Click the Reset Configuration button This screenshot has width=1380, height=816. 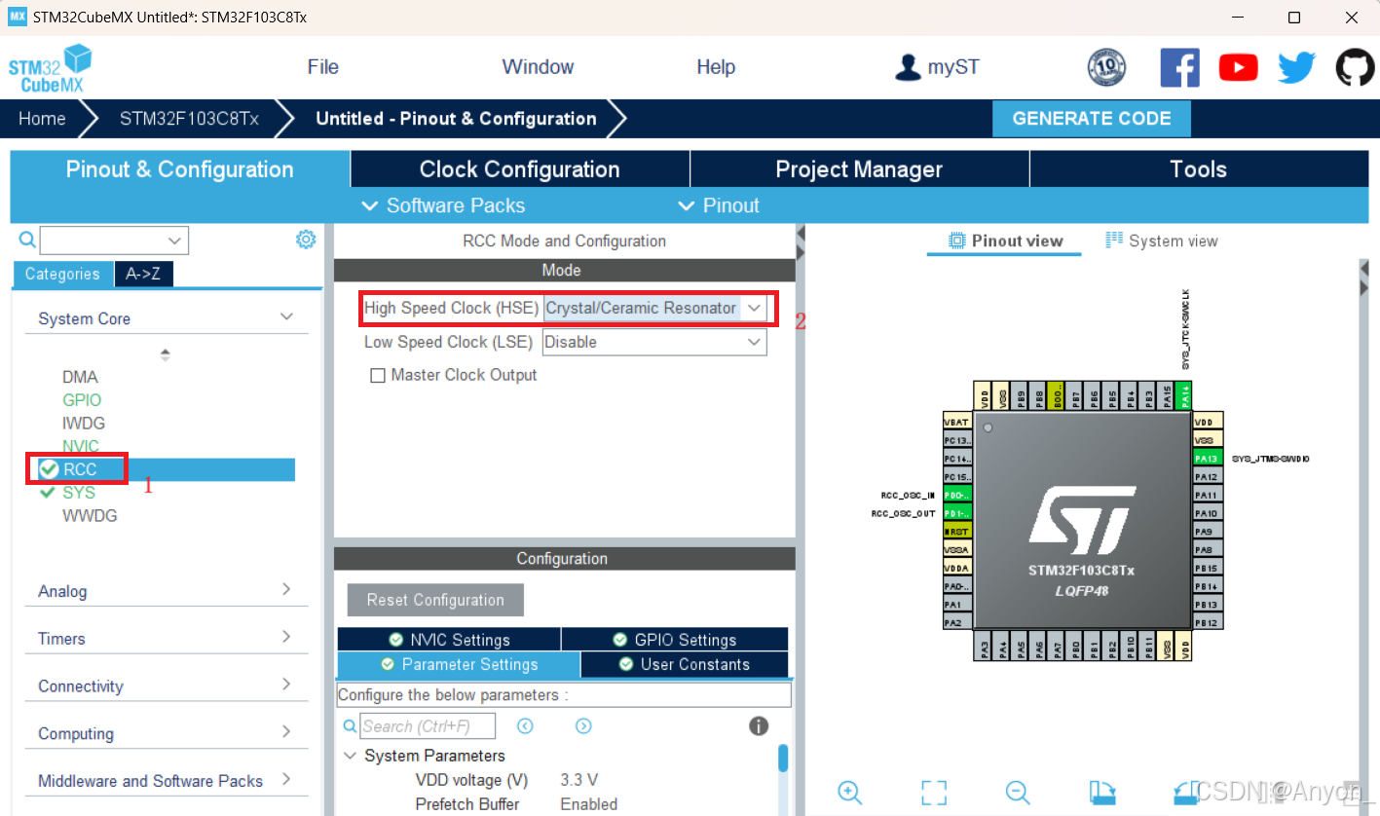tap(435, 600)
